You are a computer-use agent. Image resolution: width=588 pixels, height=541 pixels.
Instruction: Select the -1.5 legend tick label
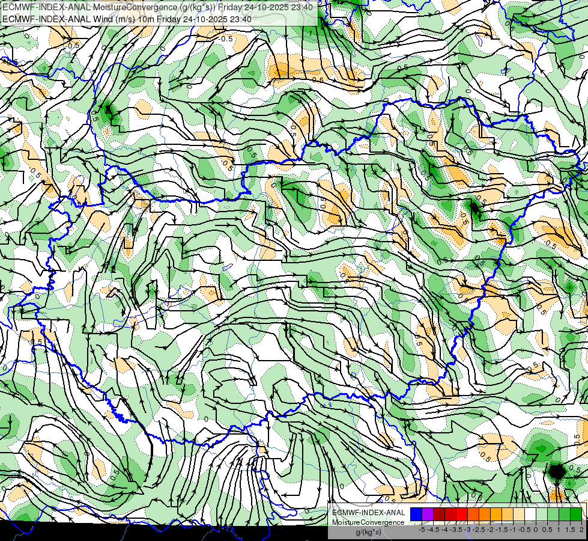point(502,530)
